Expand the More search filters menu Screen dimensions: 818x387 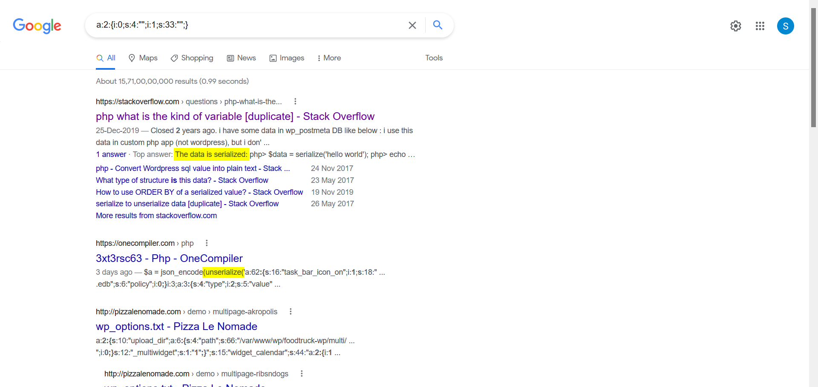tap(329, 58)
